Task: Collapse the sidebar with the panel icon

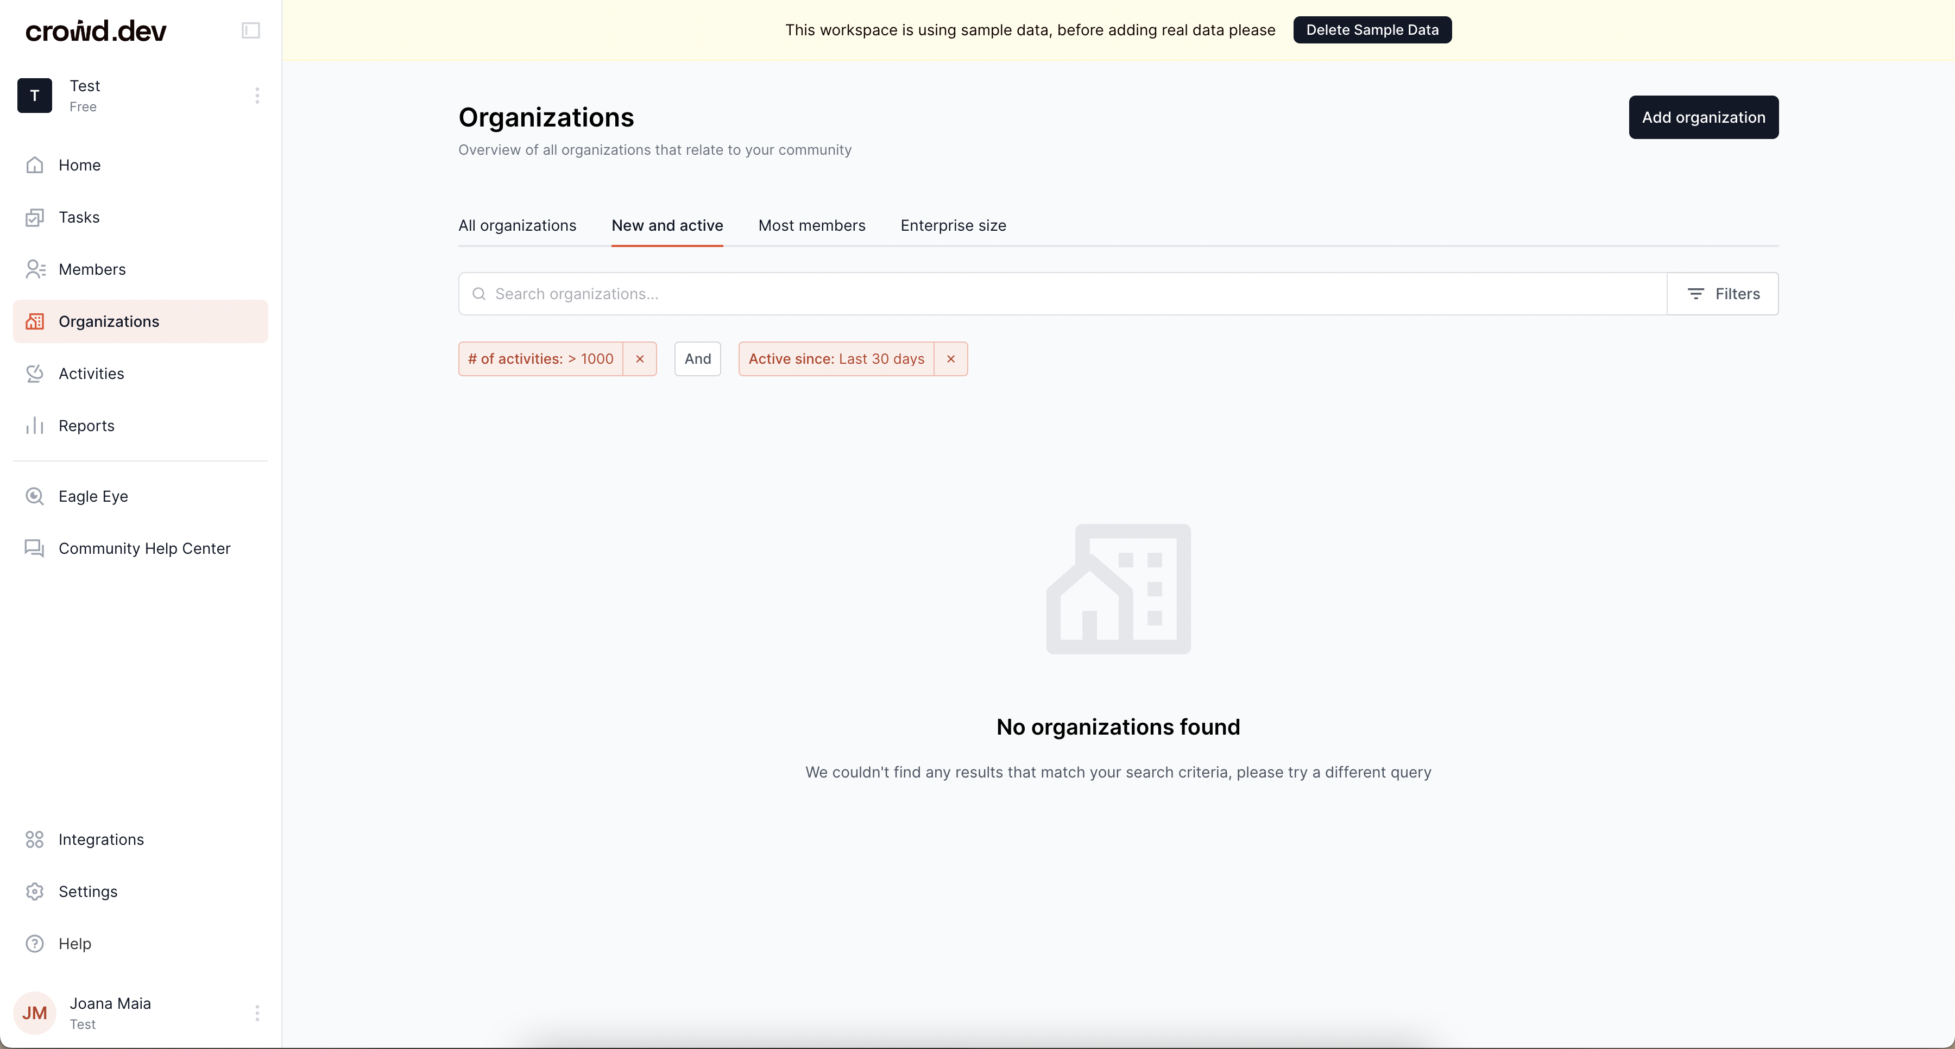Action: click(250, 30)
